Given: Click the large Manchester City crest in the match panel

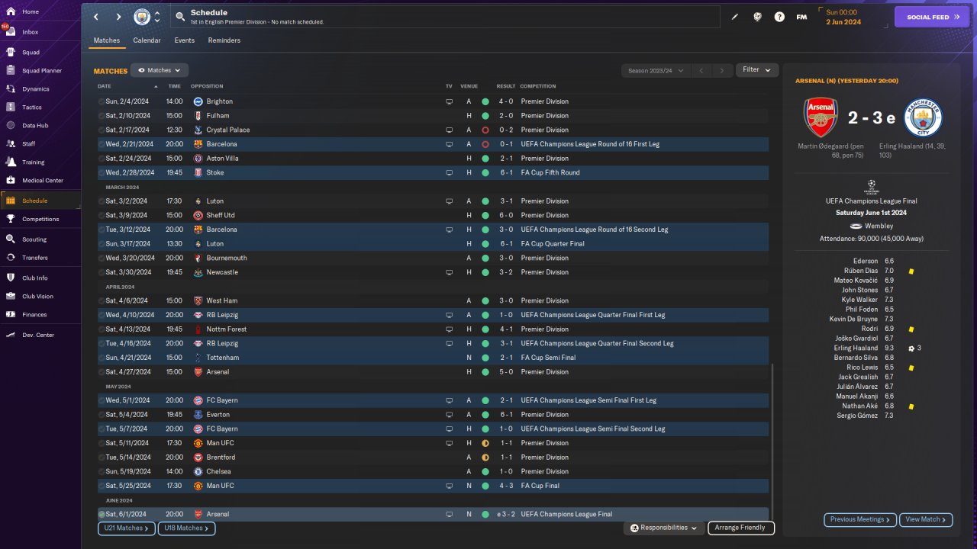Looking at the screenshot, I should [x=924, y=117].
